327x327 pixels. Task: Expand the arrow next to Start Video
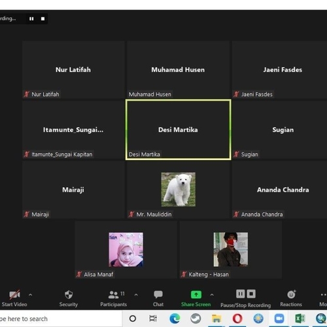30,295
